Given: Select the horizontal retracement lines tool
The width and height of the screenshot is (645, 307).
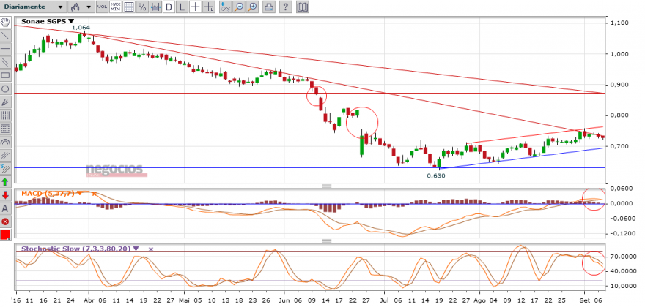Looking at the screenshot, I should coord(5,129).
